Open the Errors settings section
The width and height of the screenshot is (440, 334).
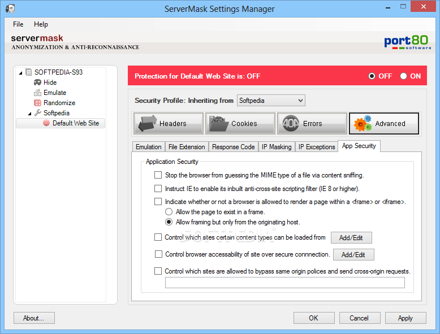tap(312, 123)
